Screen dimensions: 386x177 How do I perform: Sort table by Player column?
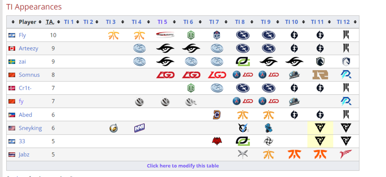point(14,22)
